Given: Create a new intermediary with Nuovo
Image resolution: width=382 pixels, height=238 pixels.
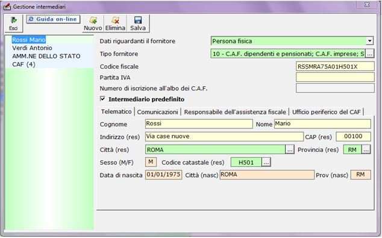Looking at the screenshot, I should pyautogui.click(x=93, y=23).
